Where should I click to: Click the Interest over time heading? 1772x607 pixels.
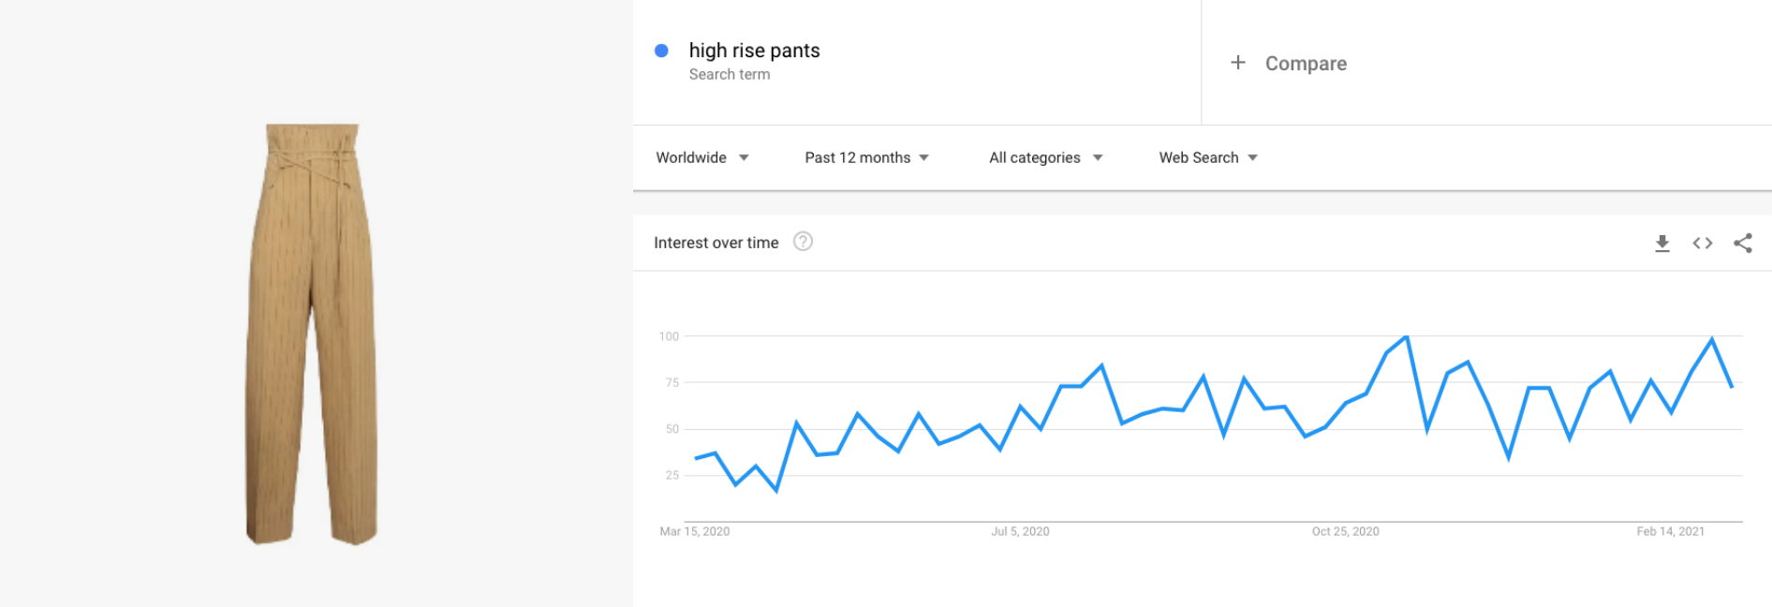coord(716,243)
